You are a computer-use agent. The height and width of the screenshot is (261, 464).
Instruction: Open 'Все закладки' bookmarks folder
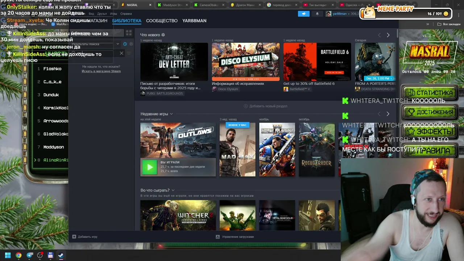tap(449, 24)
